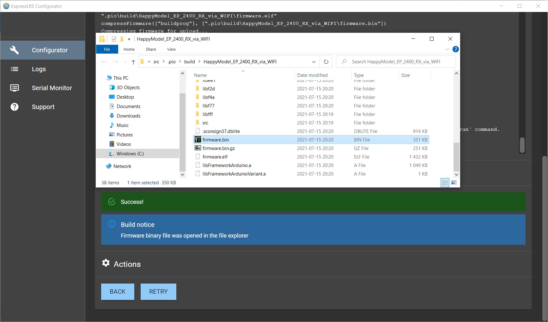
Task: Switch to details view layout
Action: point(445,182)
